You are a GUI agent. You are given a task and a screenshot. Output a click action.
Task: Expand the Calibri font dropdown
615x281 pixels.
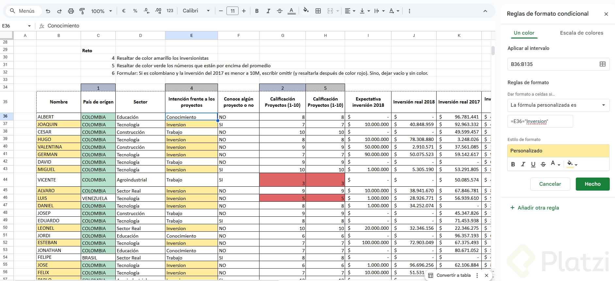[x=196, y=11]
